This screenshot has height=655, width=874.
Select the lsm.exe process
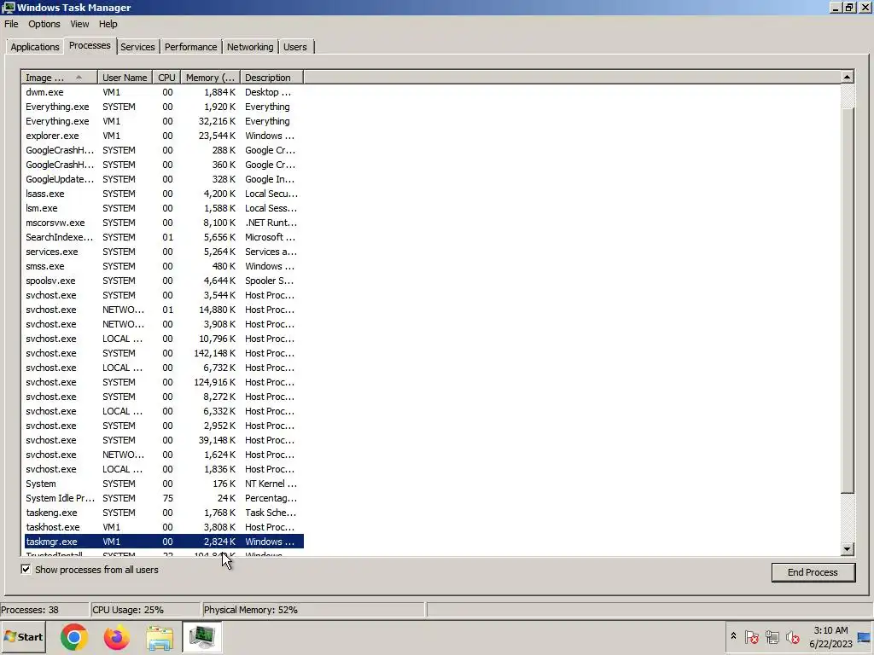(164, 208)
